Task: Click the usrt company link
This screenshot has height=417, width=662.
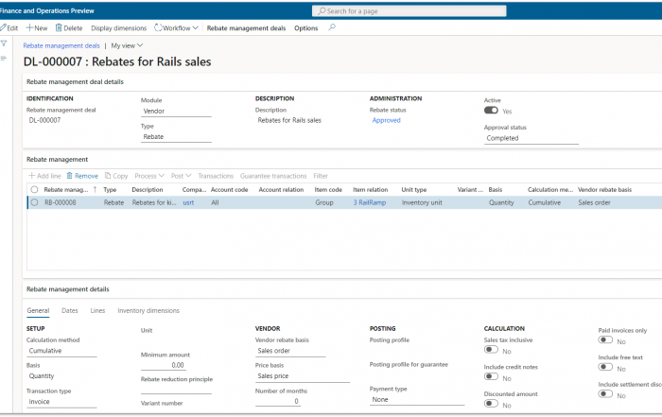Action: pos(188,202)
